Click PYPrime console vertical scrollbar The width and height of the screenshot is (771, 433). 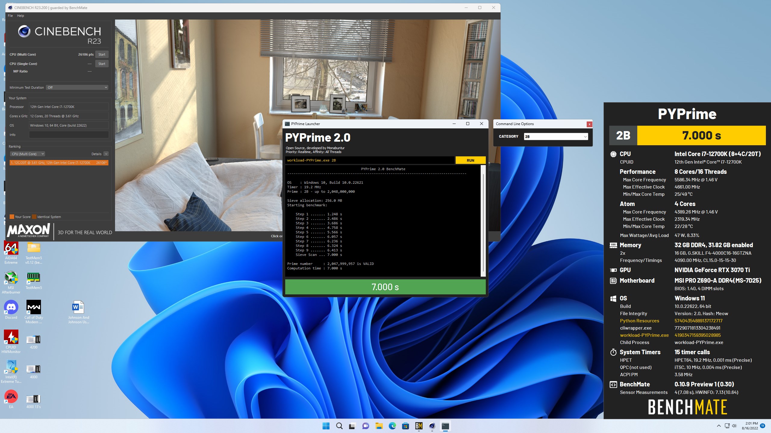pyautogui.click(x=483, y=221)
